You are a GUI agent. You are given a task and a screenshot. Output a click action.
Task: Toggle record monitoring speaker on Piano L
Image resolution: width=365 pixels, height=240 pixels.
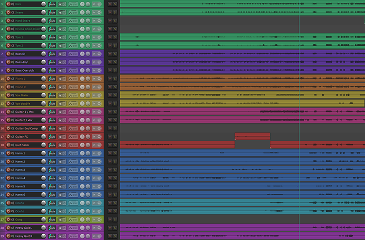[13, 79]
